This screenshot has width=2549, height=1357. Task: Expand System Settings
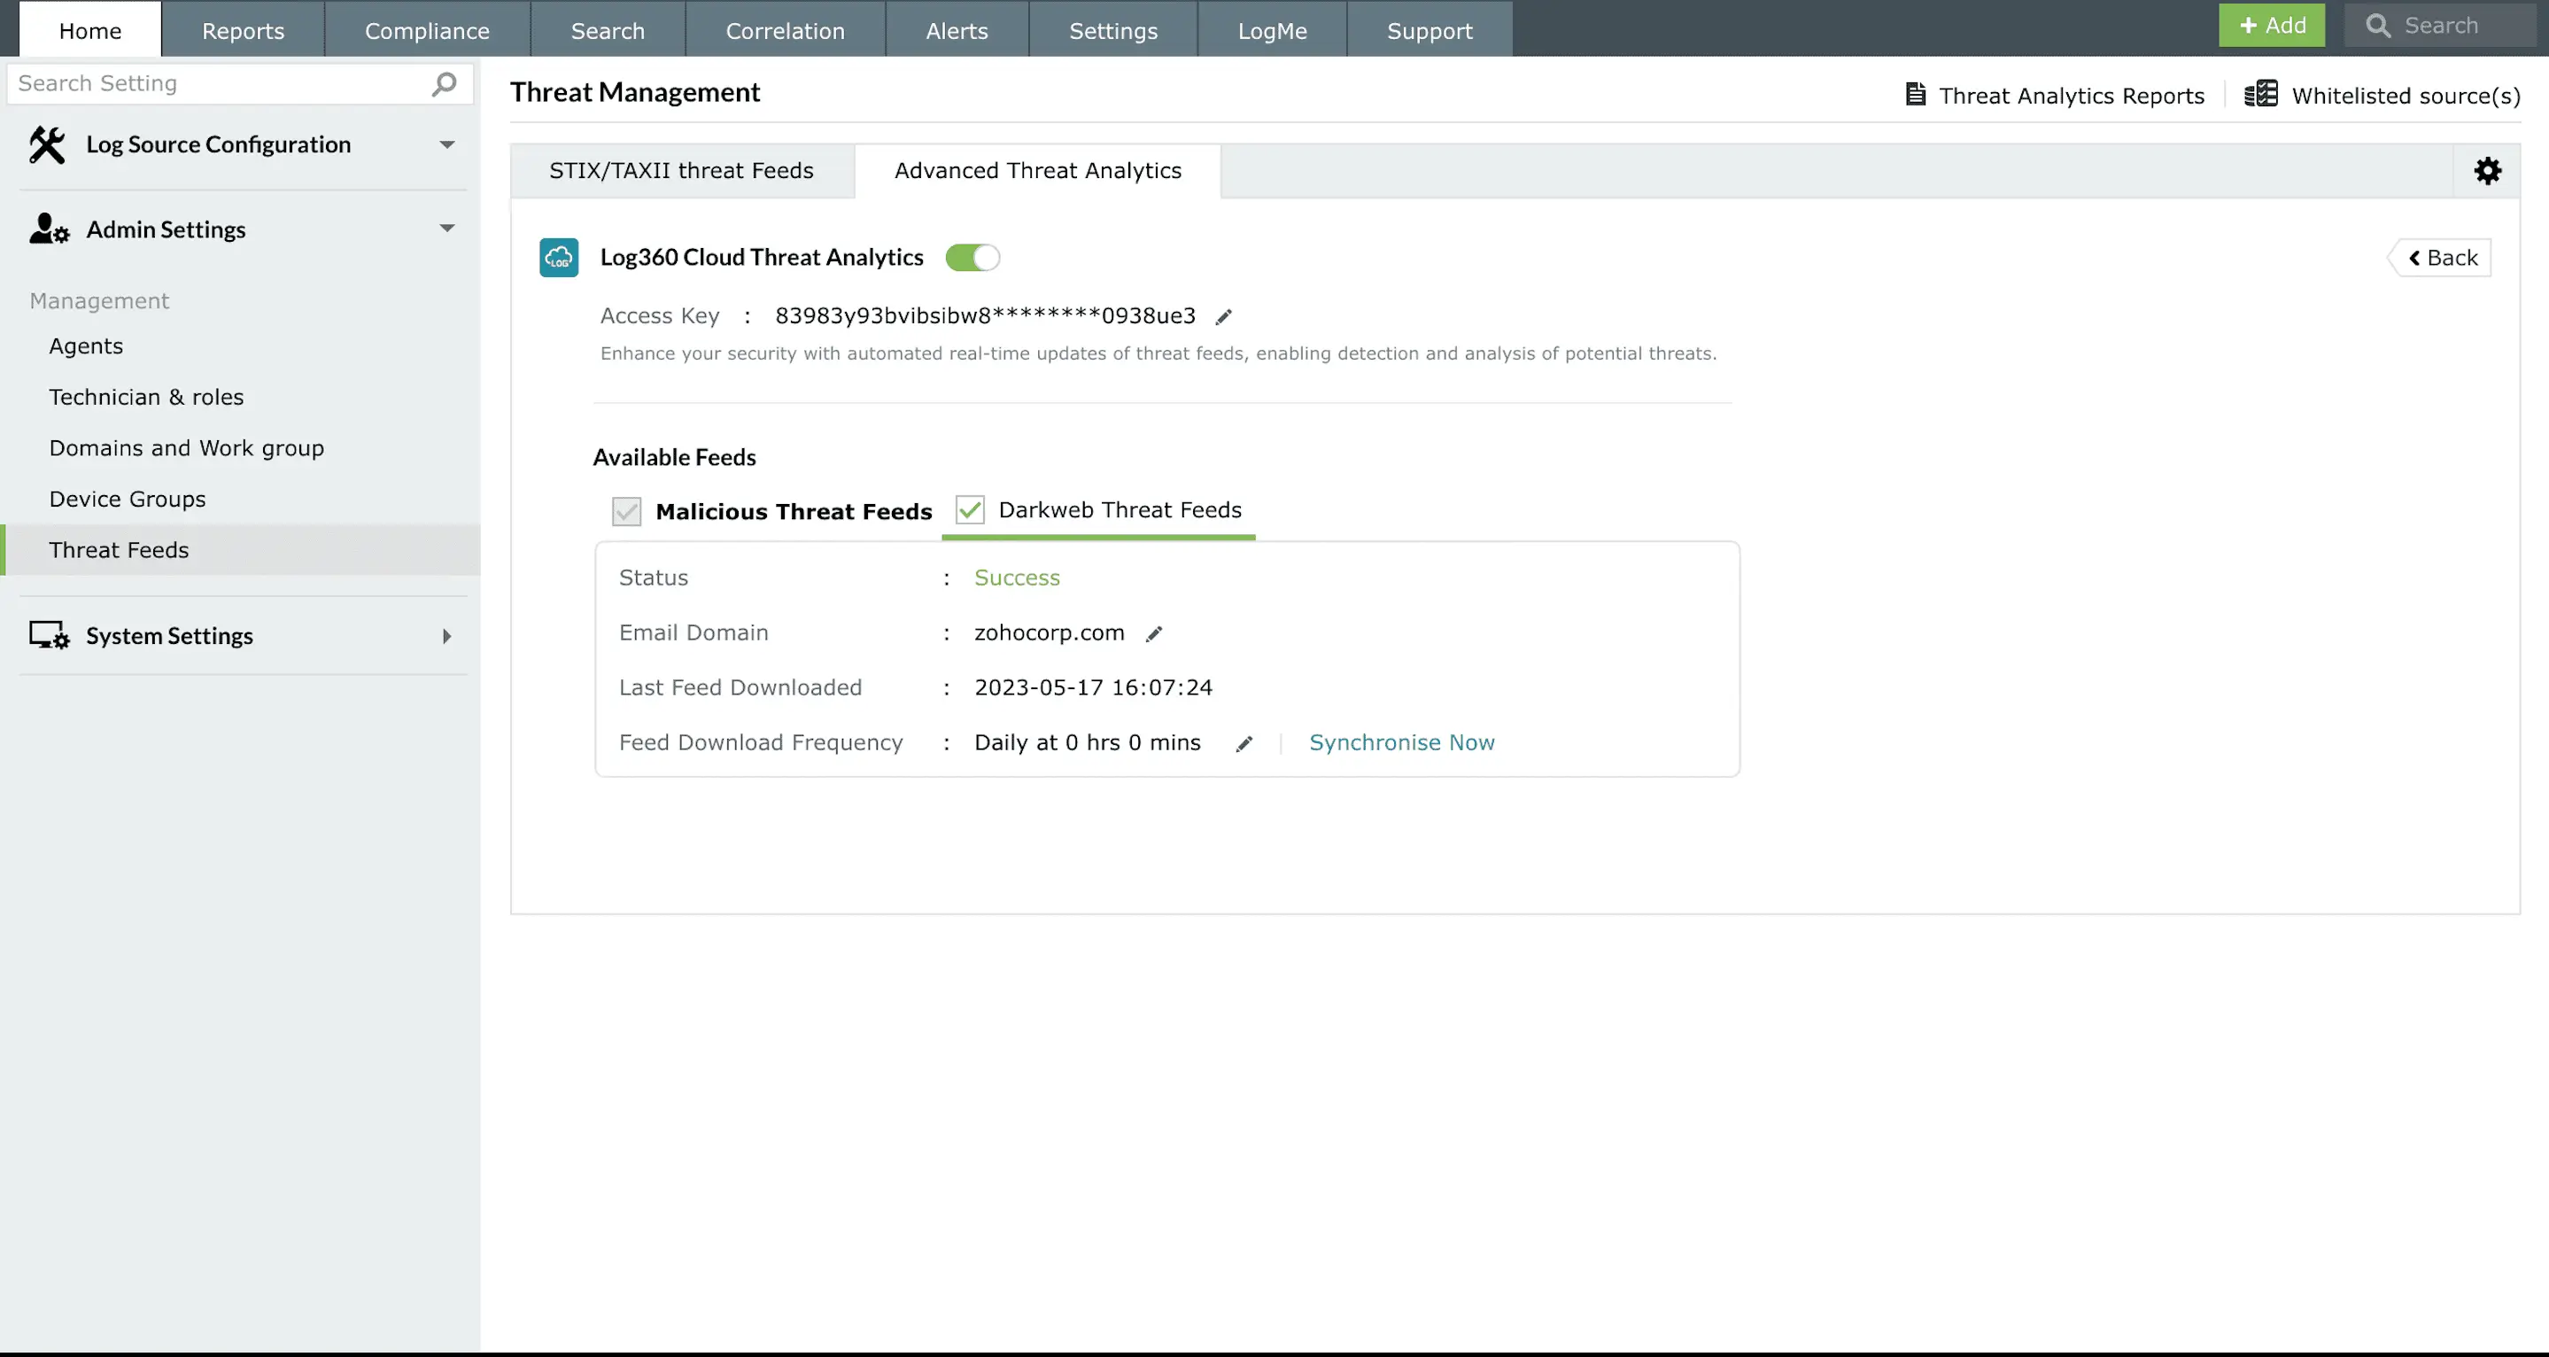tap(447, 635)
